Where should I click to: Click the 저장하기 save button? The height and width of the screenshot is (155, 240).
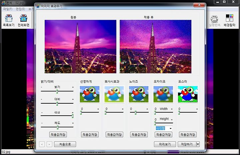pos(187,144)
